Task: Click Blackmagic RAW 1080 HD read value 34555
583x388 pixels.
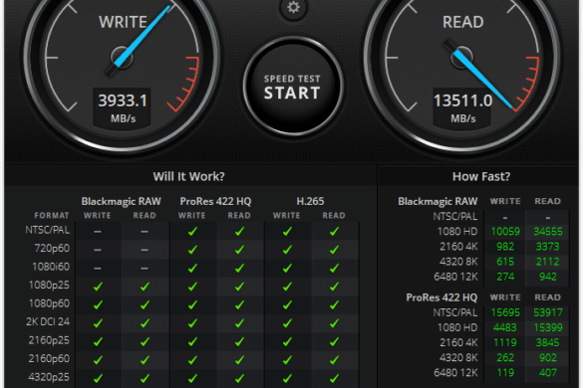Action: pos(548,232)
